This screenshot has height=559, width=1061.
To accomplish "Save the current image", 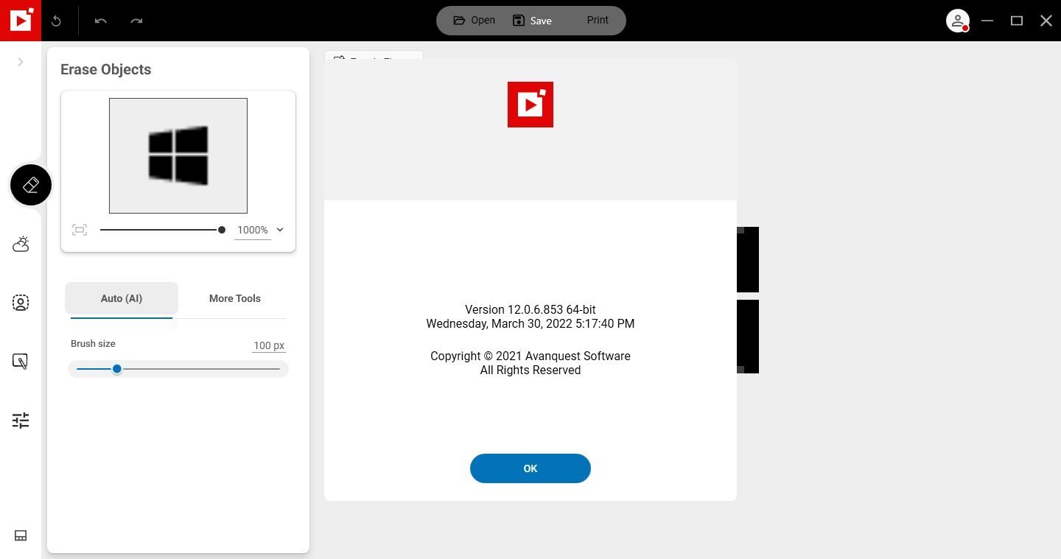I will point(532,20).
